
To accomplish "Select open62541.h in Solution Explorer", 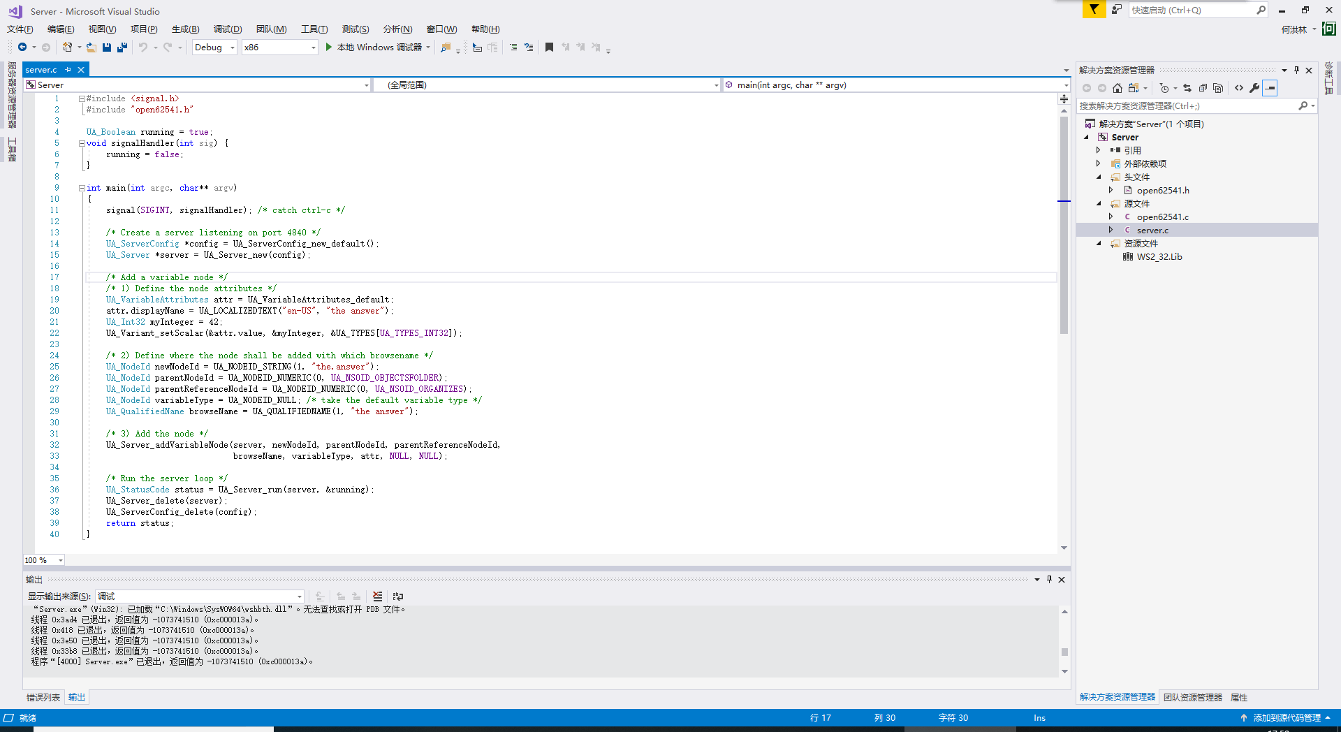I will coord(1163,190).
